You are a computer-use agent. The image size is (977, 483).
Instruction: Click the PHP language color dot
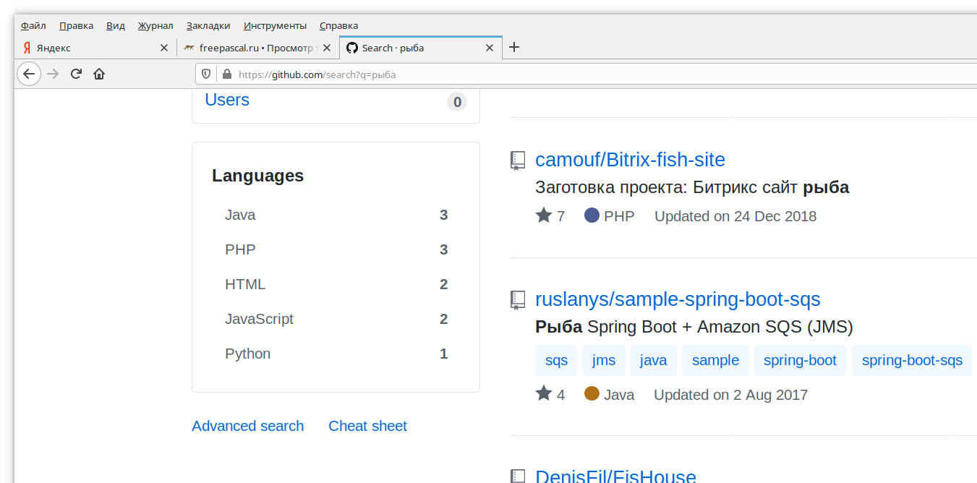[x=592, y=215]
